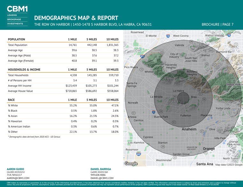
Task: Click the name AARON GUIDO
Action: pyautogui.click(x=15, y=169)
